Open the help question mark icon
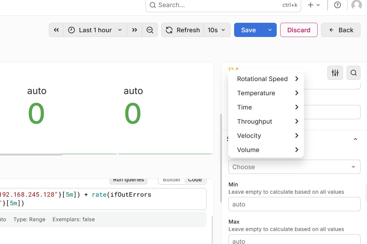 pyautogui.click(x=337, y=5)
